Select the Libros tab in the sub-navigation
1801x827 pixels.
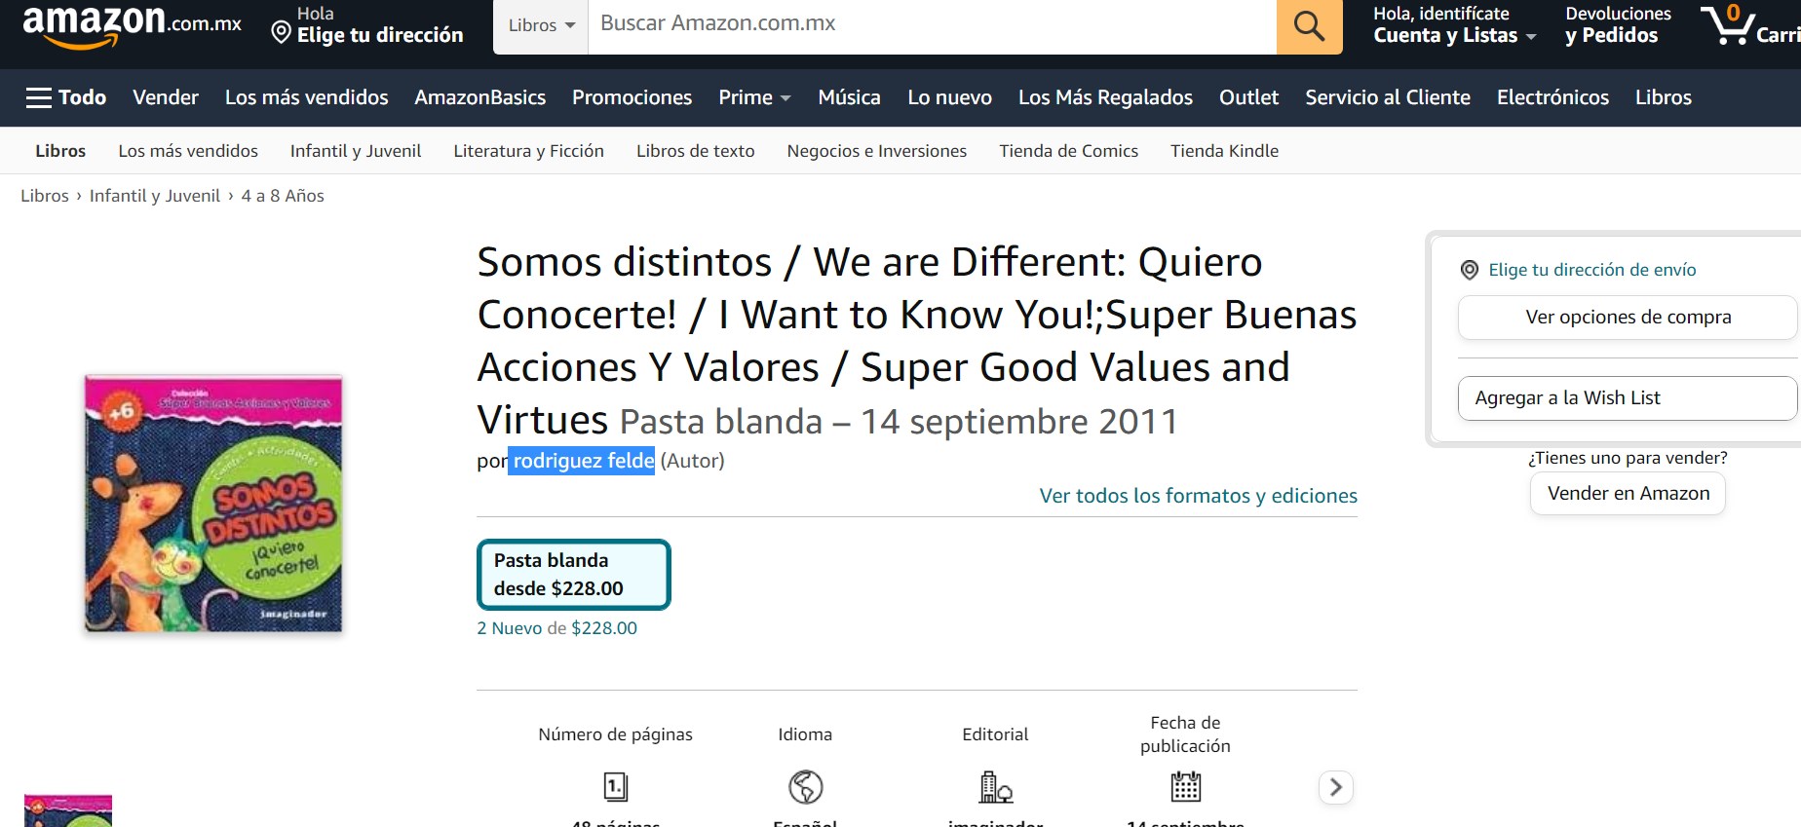point(60,151)
